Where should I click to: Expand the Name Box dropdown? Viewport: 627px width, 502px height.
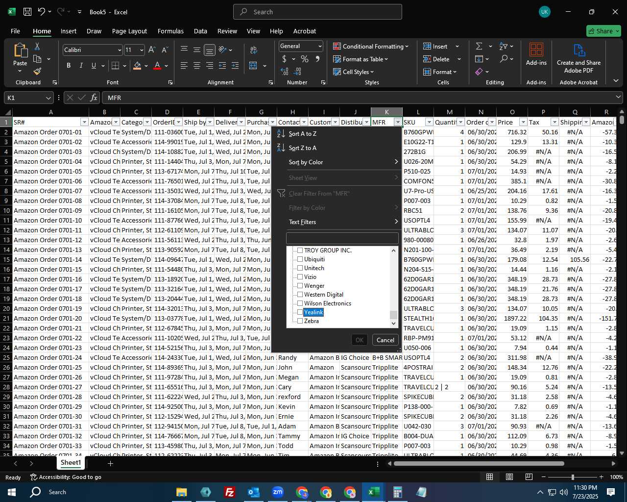point(48,98)
